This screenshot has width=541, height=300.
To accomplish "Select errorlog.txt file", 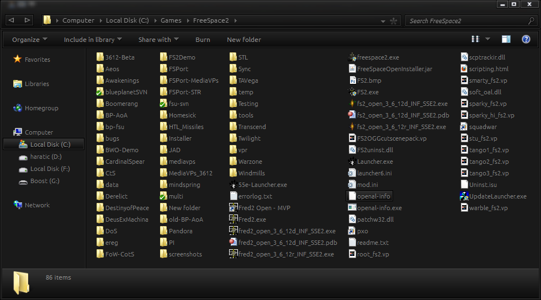I will 251,196.
